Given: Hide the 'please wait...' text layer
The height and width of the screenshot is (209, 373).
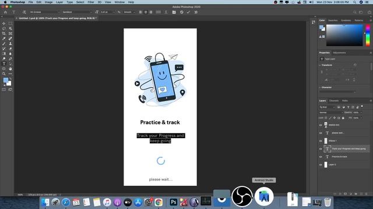Looking at the screenshot, I should coord(321,133).
